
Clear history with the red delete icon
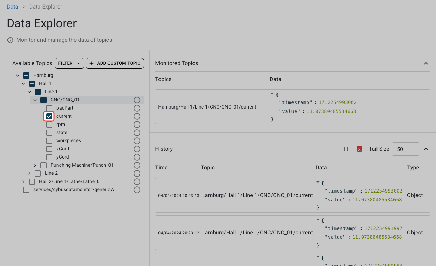[x=359, y=149]
